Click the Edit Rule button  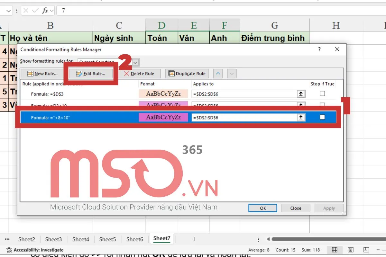[x=90, y=74]
